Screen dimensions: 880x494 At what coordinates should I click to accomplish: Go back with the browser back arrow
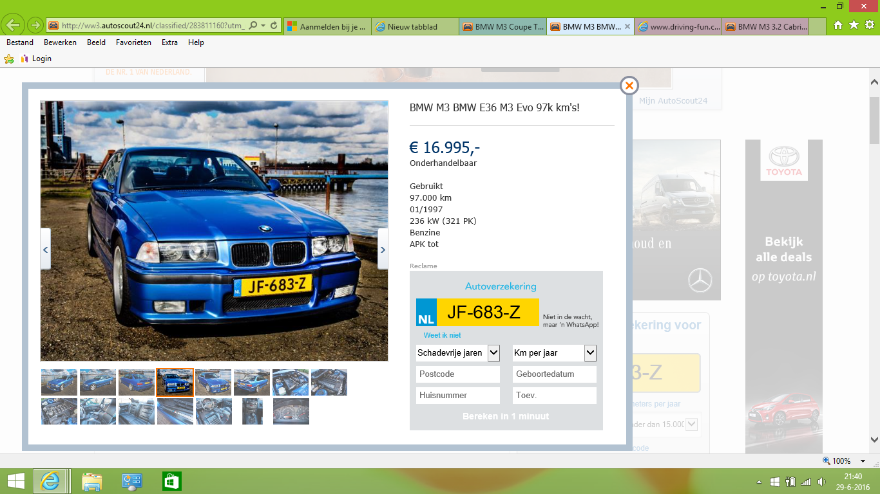[x=13, y=26]
